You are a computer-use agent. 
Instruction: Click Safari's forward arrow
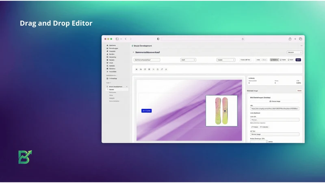pyautogui.click(x=130, y=39)
